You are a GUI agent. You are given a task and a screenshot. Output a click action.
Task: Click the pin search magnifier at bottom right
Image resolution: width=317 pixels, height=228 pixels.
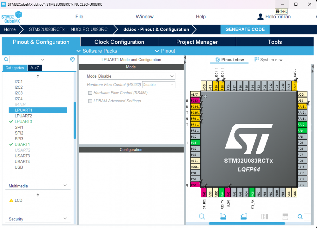(300, 217)
